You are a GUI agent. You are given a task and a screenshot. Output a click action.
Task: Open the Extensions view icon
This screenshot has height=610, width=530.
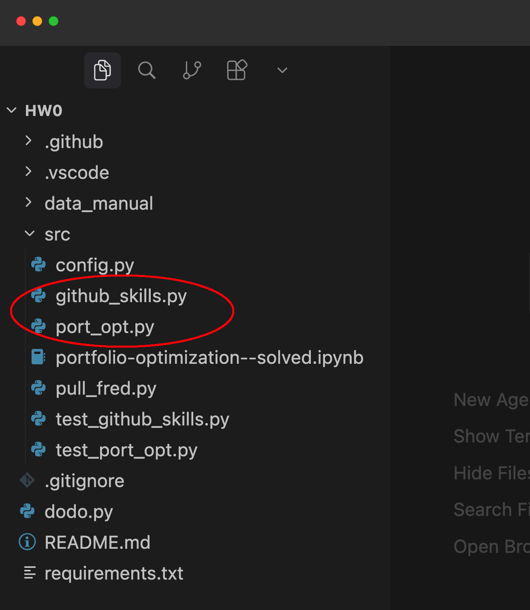(x=237, y=70)
